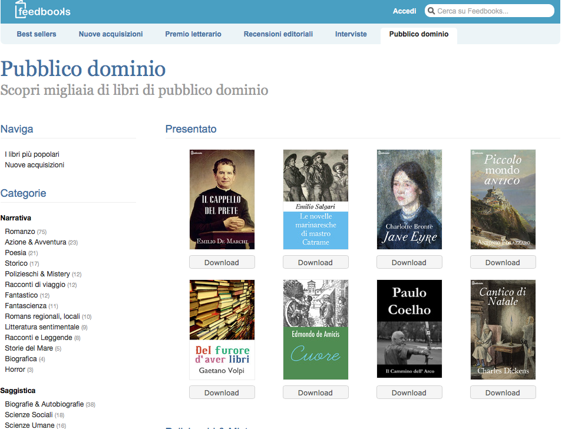565x429 pixels.
Task: Open the Cuore book cover
Action: [x=316, y=329]
